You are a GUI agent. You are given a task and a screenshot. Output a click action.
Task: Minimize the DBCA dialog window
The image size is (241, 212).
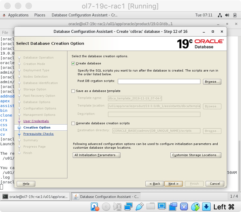point(204,32)
